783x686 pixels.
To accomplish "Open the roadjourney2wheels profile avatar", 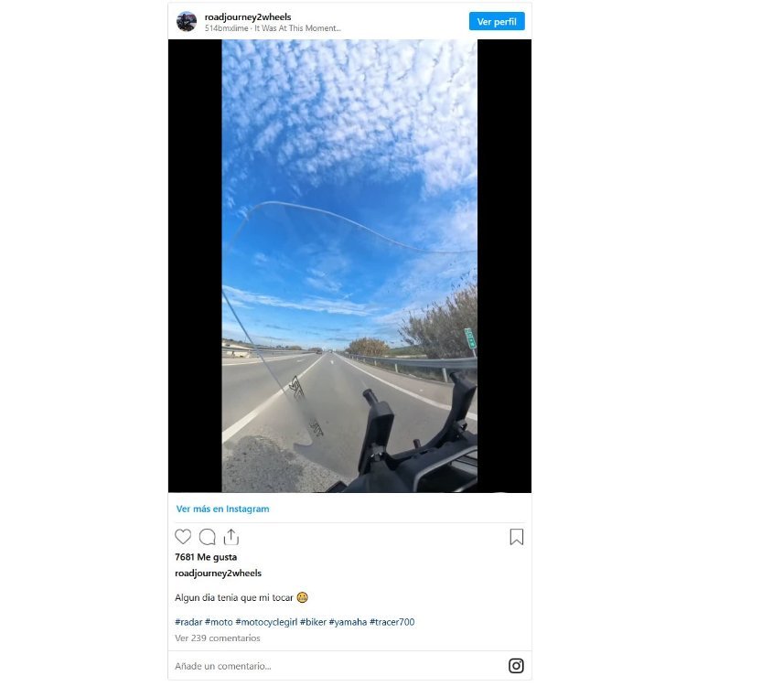I will [187, 21].
